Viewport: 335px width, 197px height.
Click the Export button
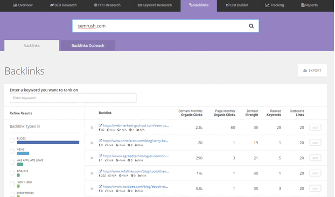coord(312,71)
